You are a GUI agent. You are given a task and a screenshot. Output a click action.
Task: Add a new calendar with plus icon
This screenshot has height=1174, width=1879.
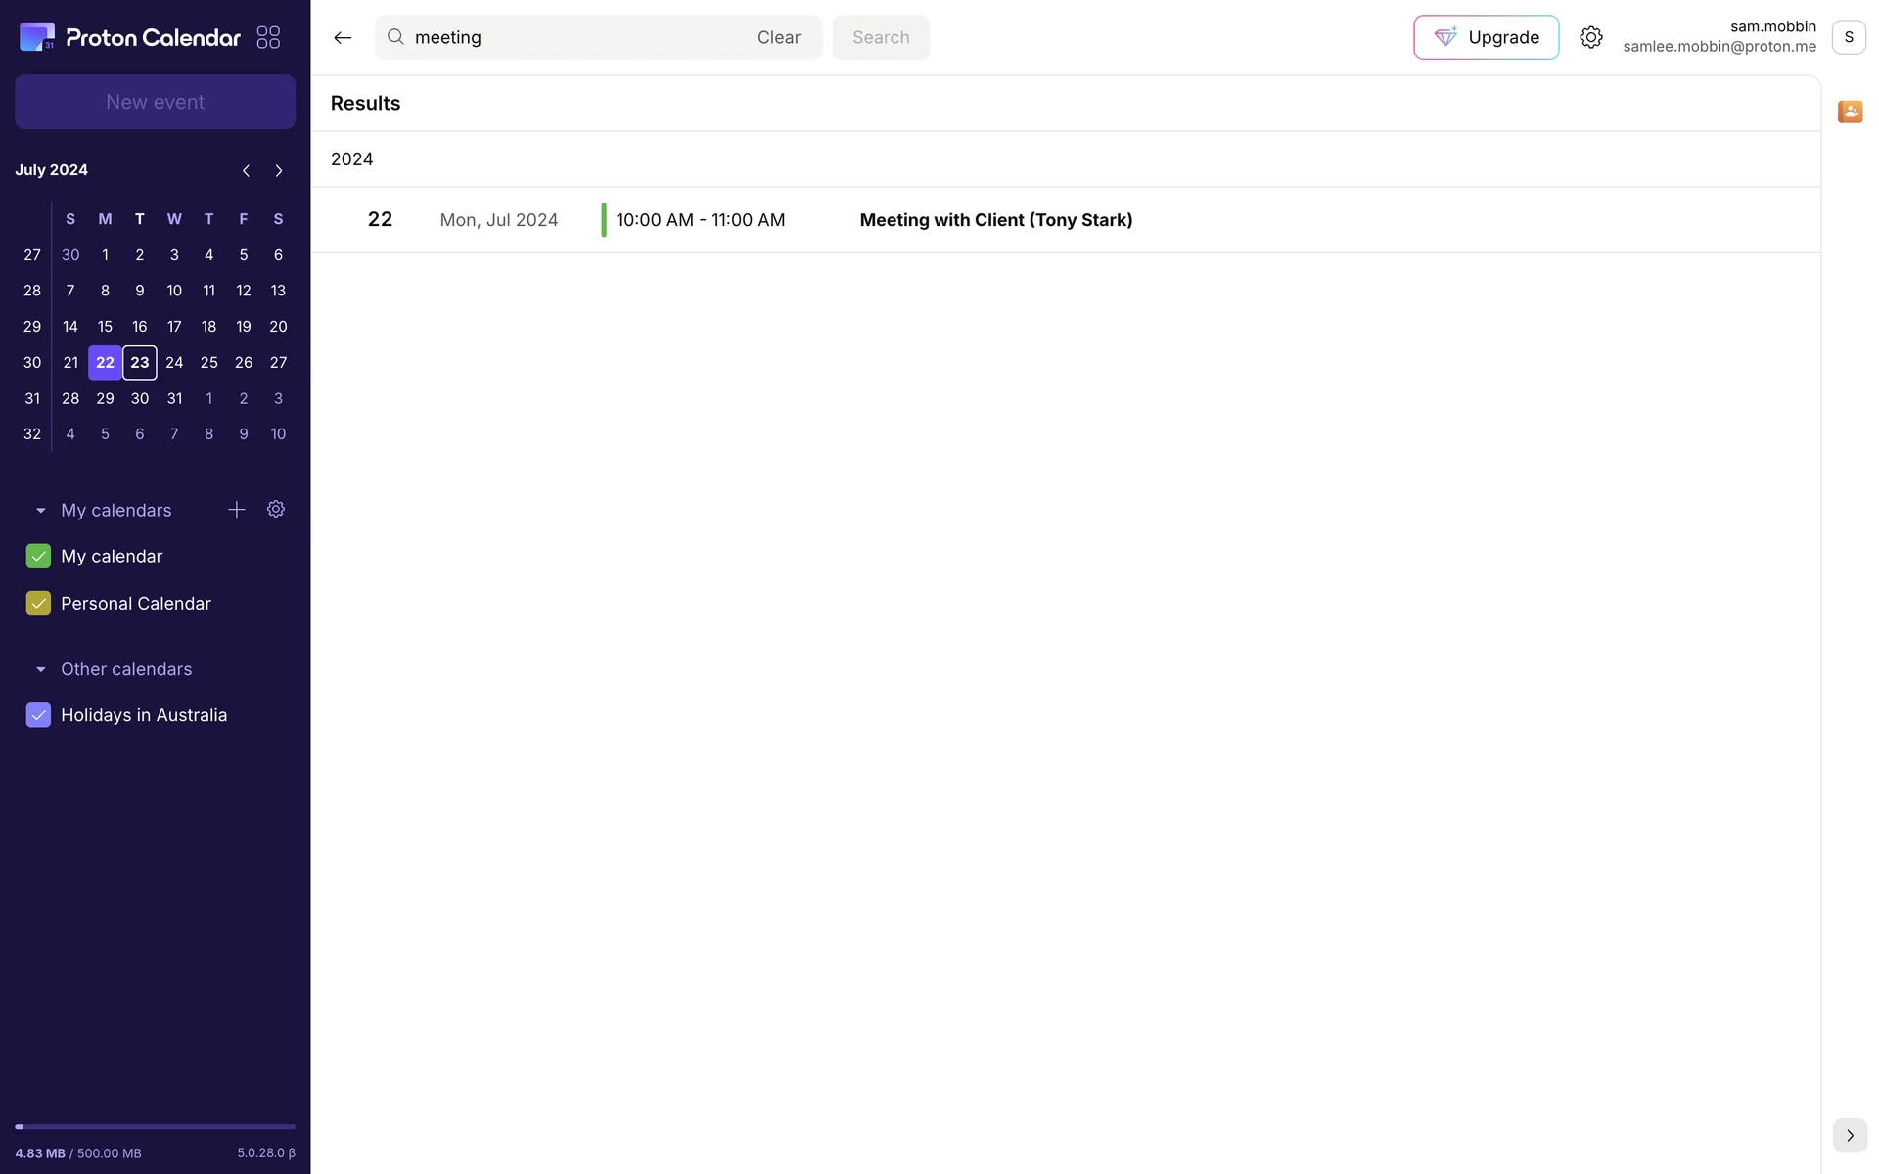click(x=236, y=510)
